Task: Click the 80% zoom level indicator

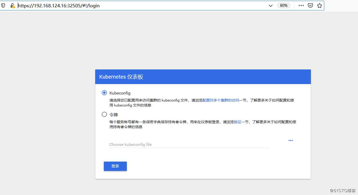Action: point(284,5)
